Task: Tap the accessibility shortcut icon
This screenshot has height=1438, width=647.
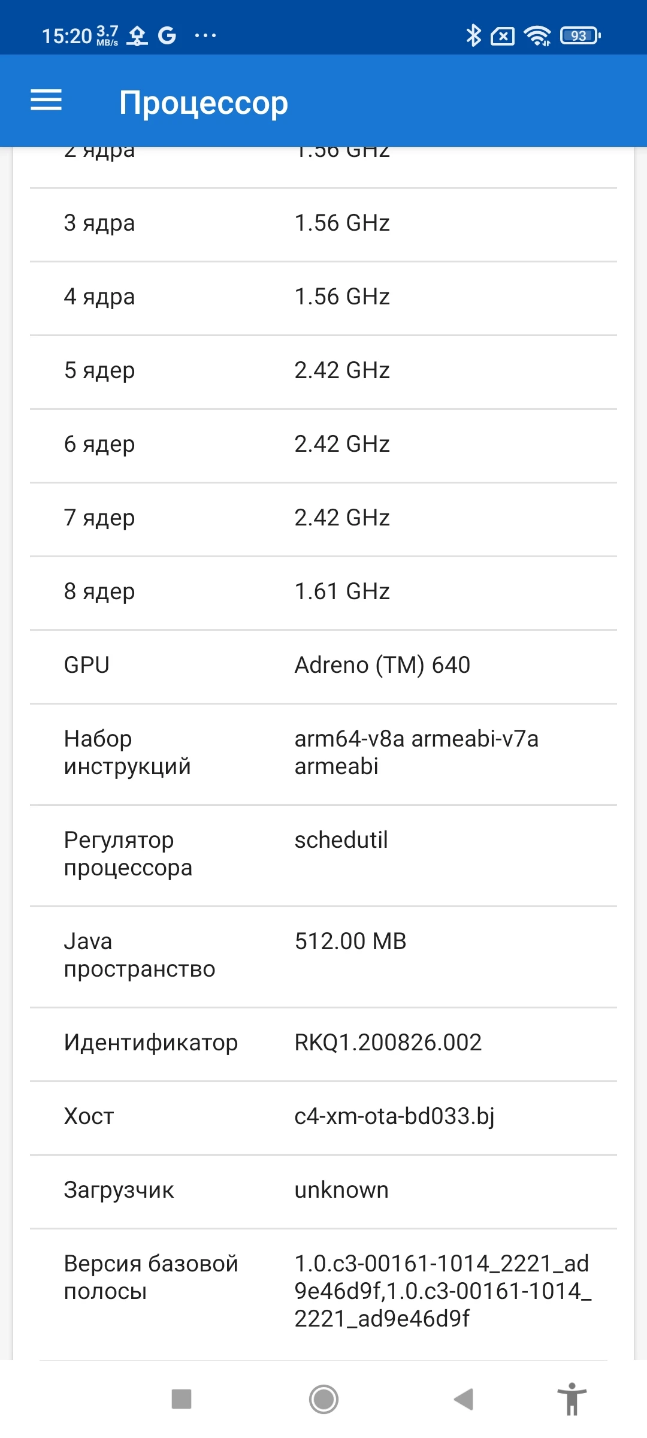Action: 572,1400
